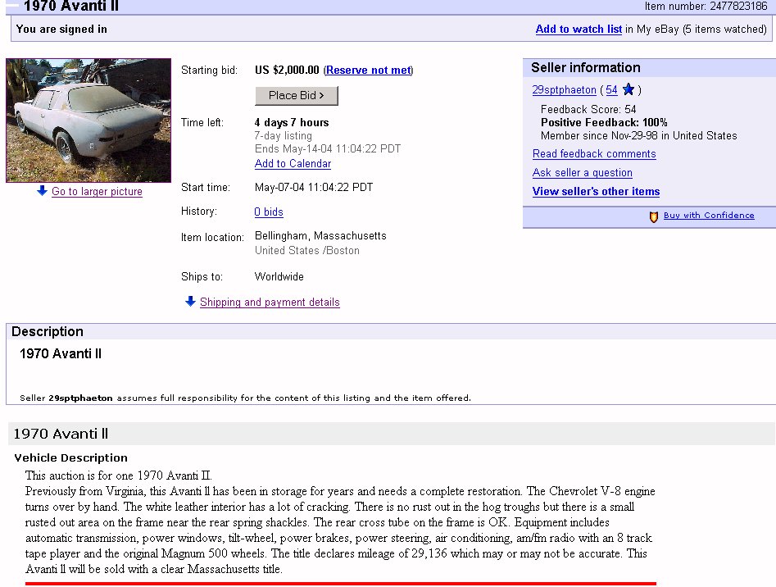The height and width of the screenshot is (587, 776).
Task: Click bold seller name 29sptphaeton in the responsibility notice
Action: tap(80, 398)
